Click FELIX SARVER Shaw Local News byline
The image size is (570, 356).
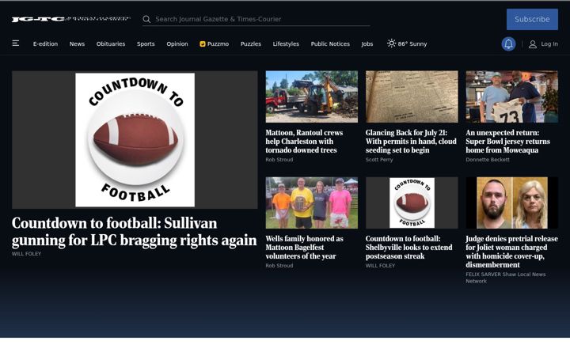(x=506, y=278)
